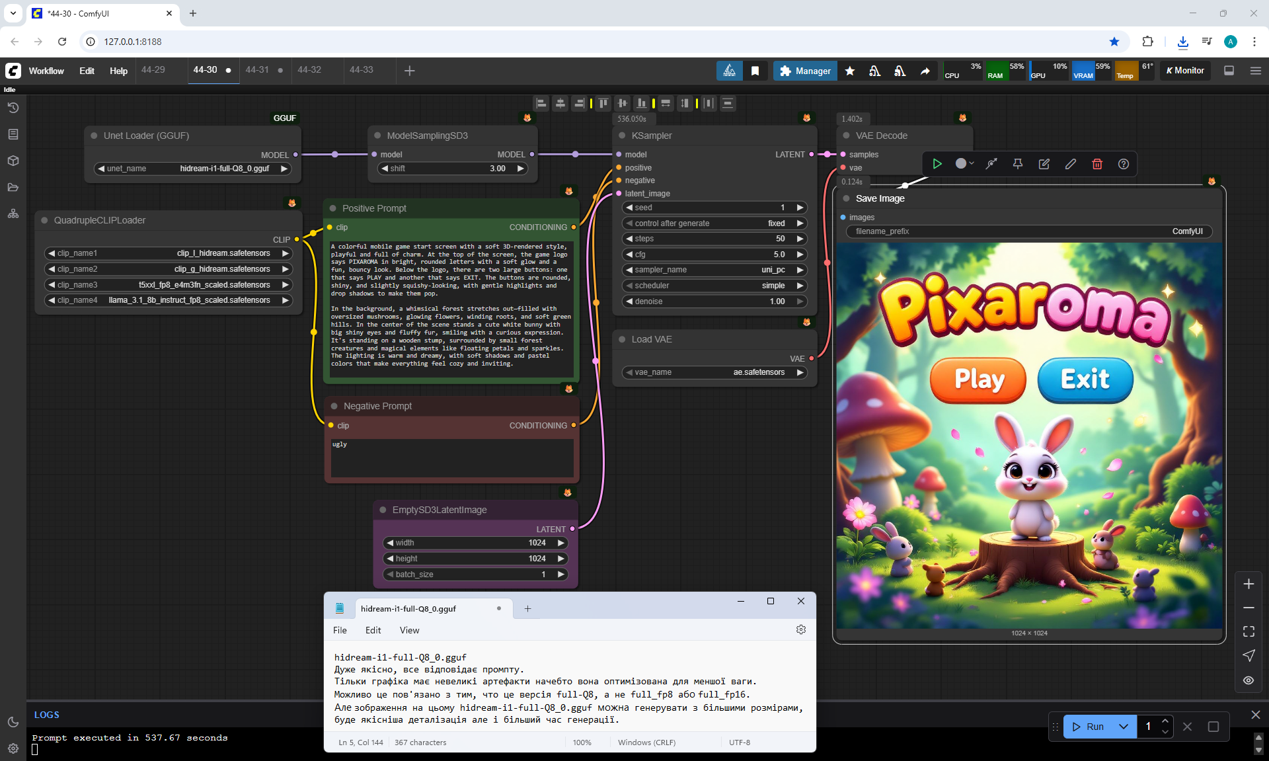Open the Workflow menu
1269x761 pixels.
pyautogui.click(x=46, y=71)
